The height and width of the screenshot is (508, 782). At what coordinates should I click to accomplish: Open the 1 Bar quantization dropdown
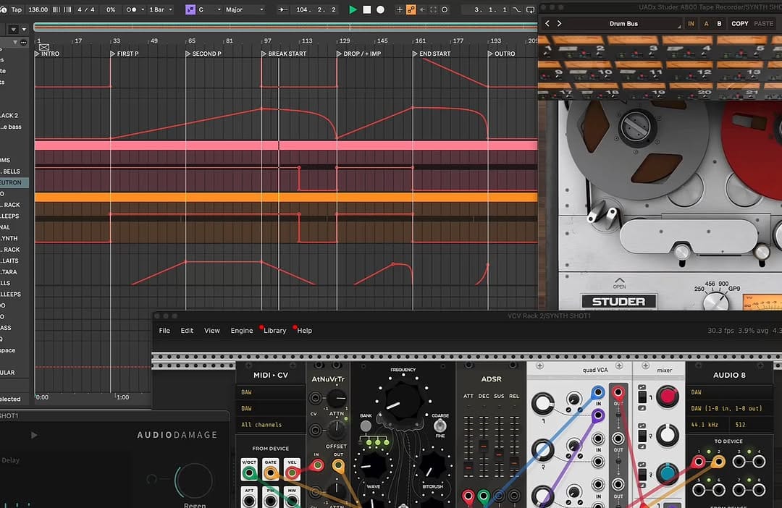(x=161, y=9)
